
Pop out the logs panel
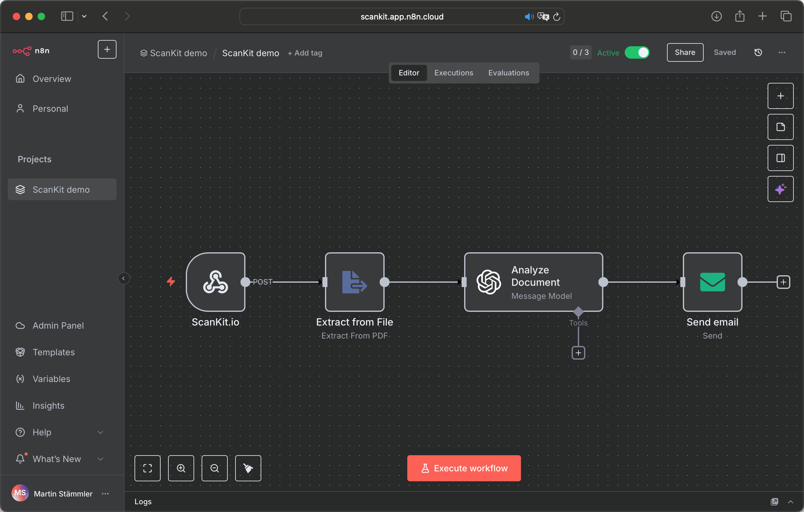(774, 501)
